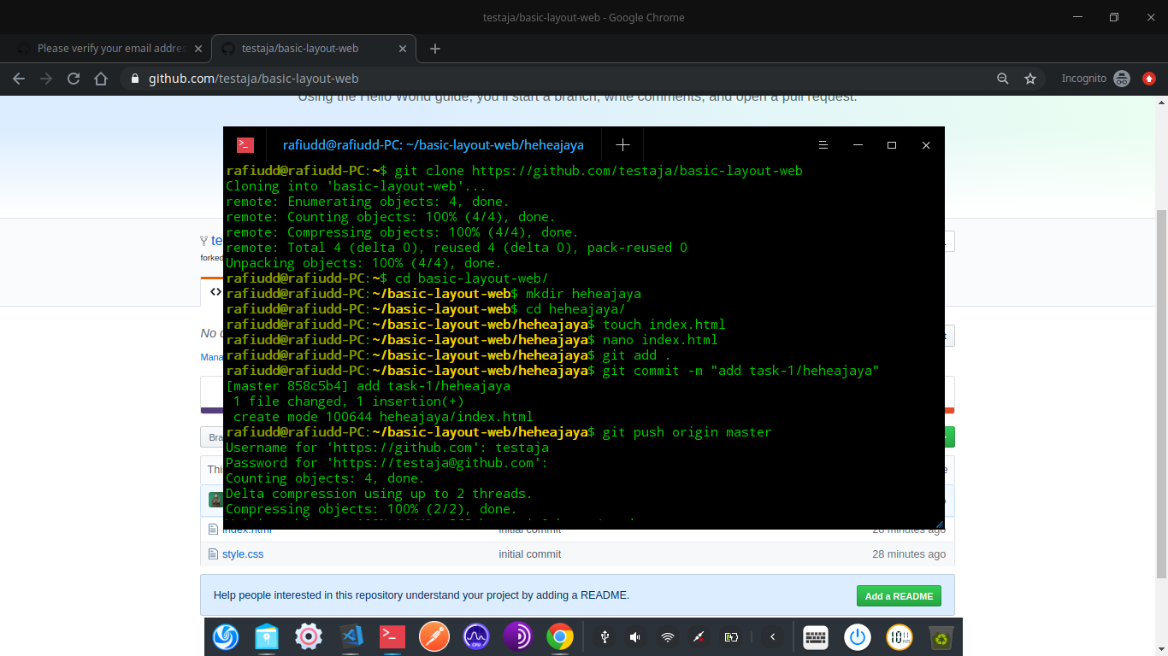This screenshot has width=1168, height=656.
Task: Reload the GitHub page
Action: pyautogui.click(x=74, y=79)
